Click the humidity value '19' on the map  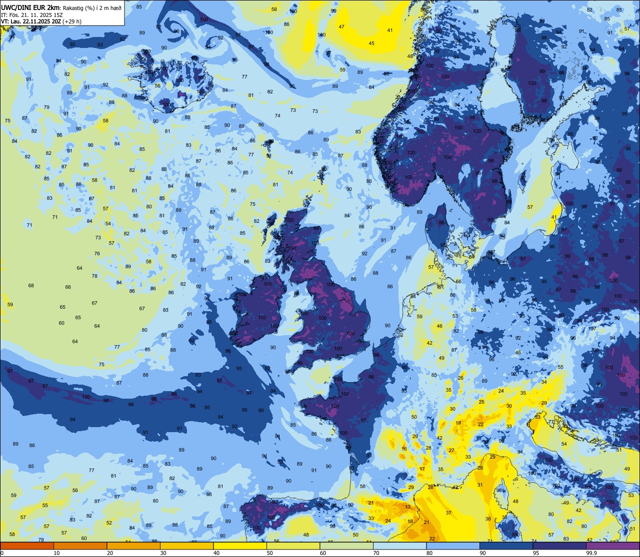click(x=458, y=423)
